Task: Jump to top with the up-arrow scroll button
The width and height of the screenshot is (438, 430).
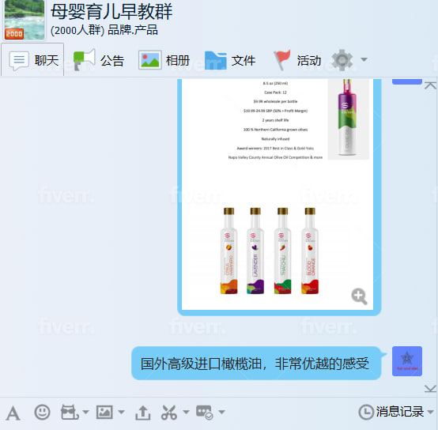Action: click(x=430, y=85)
